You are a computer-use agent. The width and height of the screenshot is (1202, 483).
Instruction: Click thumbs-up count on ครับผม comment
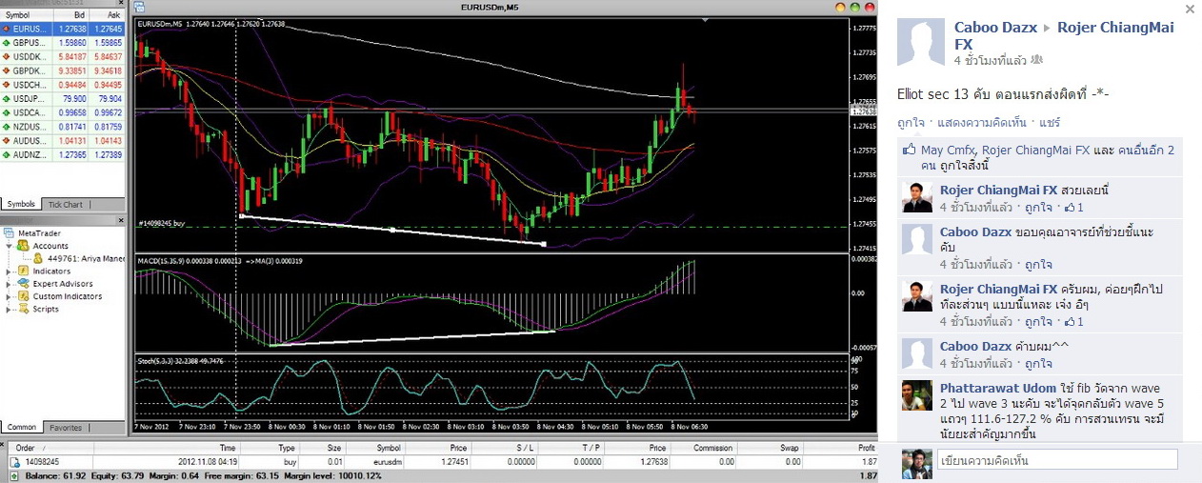[x=1073, y=321]
